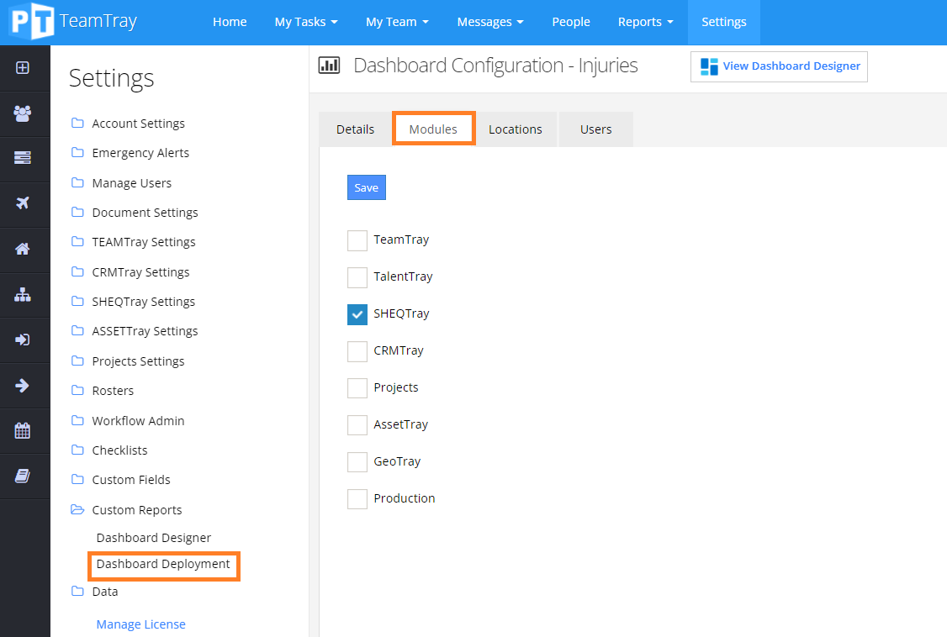
Task: Click the add new item sidebar icon
Action: 25,68
